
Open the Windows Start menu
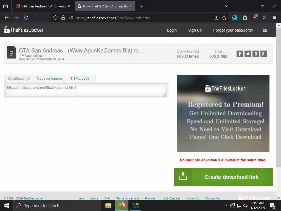point(7,206)
